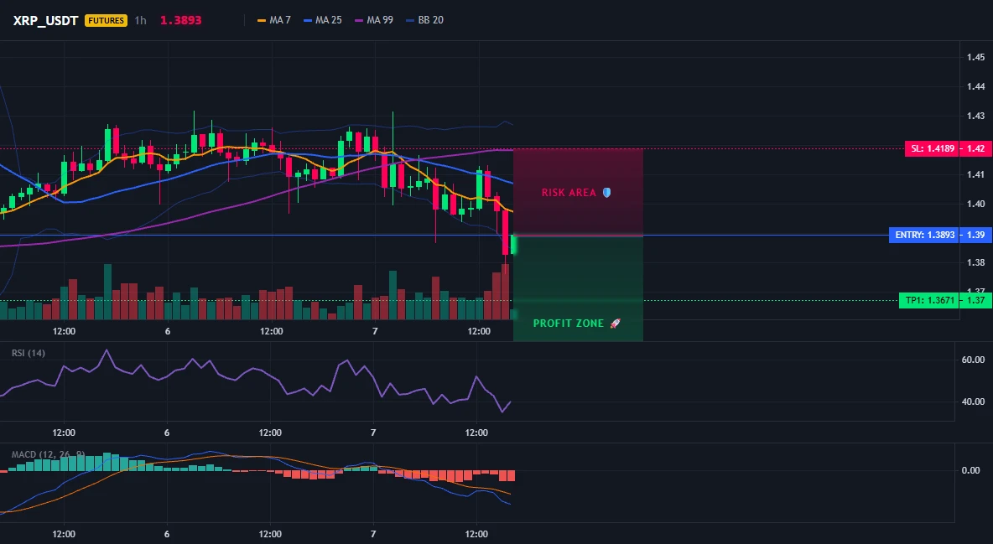The width and height of the screenshot is (993, 544).
Task: Click 1.43 on the price axis
Action: coord(976,116)
